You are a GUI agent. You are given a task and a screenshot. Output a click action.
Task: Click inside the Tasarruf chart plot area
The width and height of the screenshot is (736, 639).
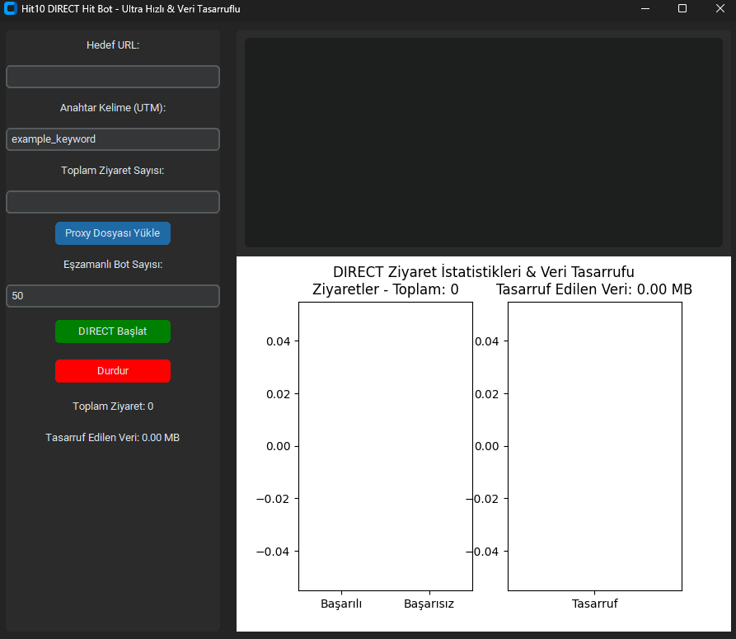[595, 447]
